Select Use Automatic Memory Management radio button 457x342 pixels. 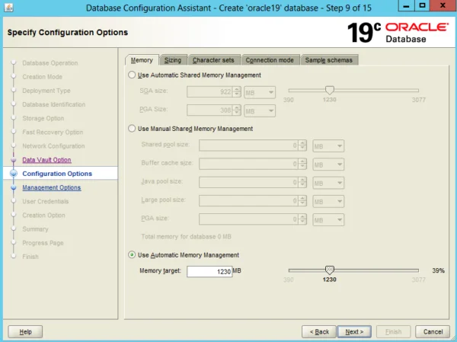pyautogui.click(x=132, y=255)
